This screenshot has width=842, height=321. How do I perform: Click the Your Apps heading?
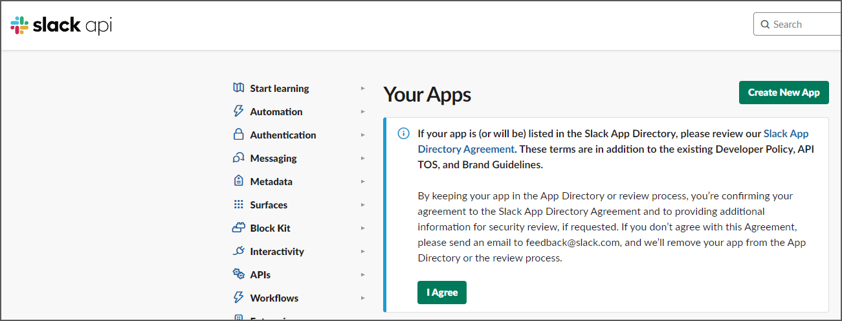[x=427, y=94]
